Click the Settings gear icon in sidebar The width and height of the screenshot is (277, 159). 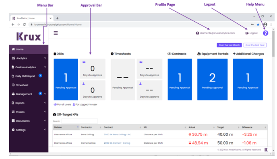click(13, 130)
